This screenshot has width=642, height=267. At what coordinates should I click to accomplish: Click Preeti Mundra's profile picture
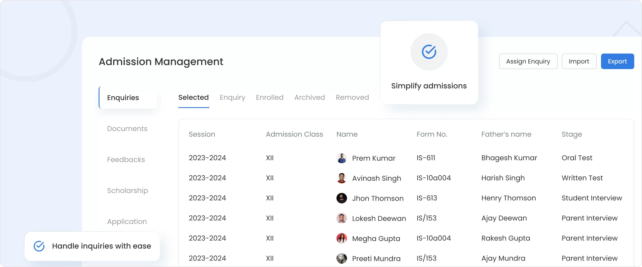point(342,258)
